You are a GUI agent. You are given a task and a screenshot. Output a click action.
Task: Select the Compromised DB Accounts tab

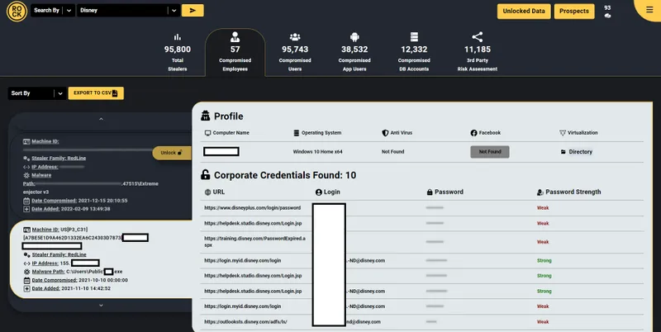coord(414,53)
